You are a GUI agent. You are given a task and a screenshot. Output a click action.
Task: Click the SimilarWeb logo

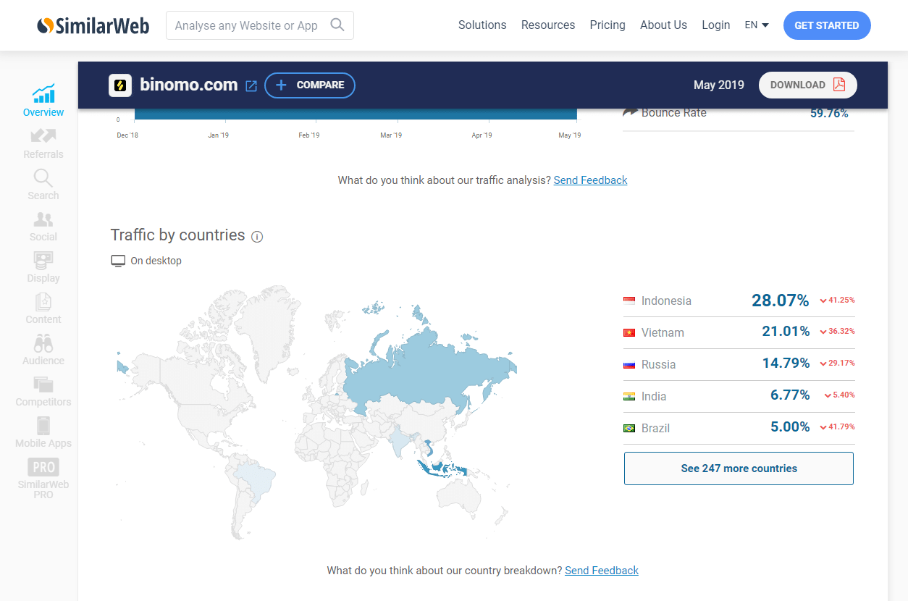pos(93,26)
